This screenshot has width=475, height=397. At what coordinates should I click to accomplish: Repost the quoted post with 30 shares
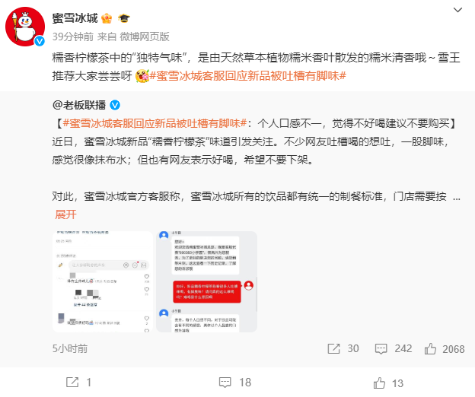(x=343, y=348)
